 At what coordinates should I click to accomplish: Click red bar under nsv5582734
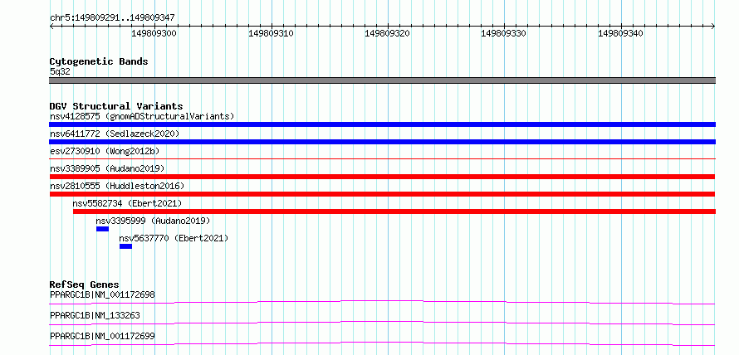tap(394, 212)
